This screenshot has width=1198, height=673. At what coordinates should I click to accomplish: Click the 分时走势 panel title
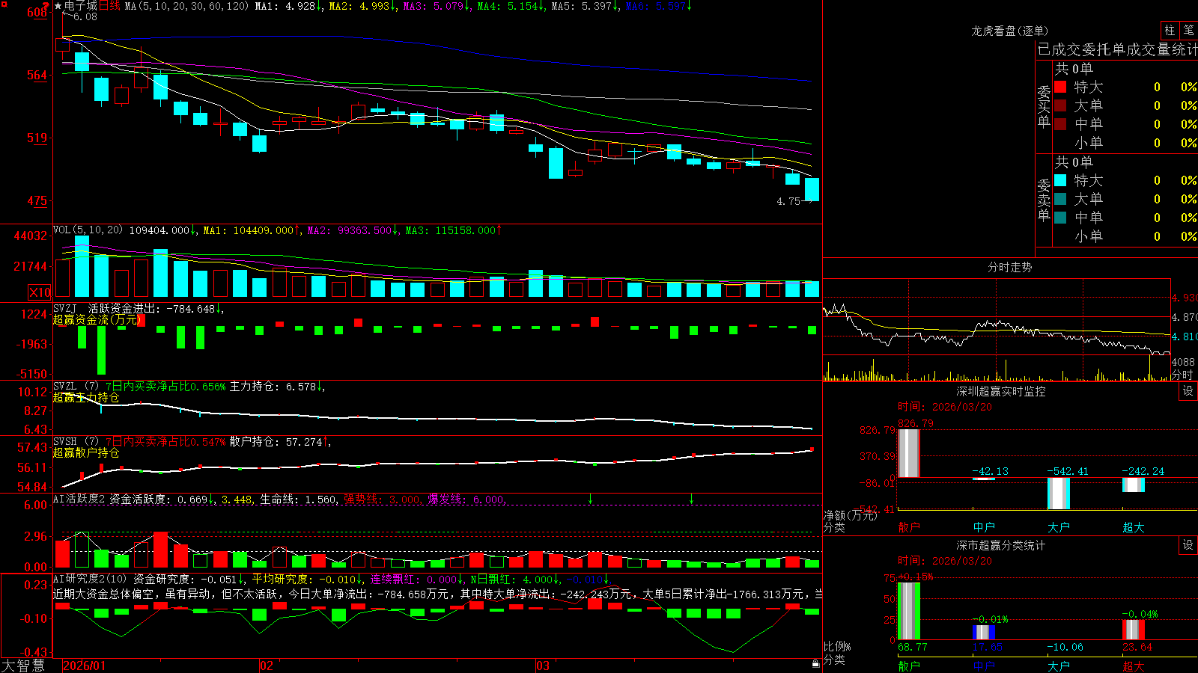(x=1009, y=267)
